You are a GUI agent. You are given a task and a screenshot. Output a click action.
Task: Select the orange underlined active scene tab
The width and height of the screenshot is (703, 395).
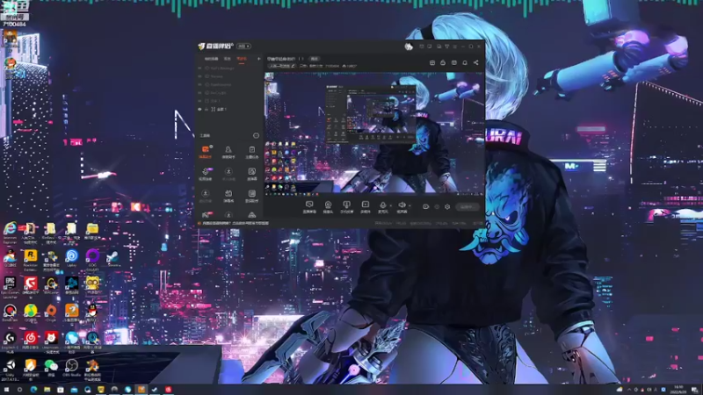pos(242,59)
